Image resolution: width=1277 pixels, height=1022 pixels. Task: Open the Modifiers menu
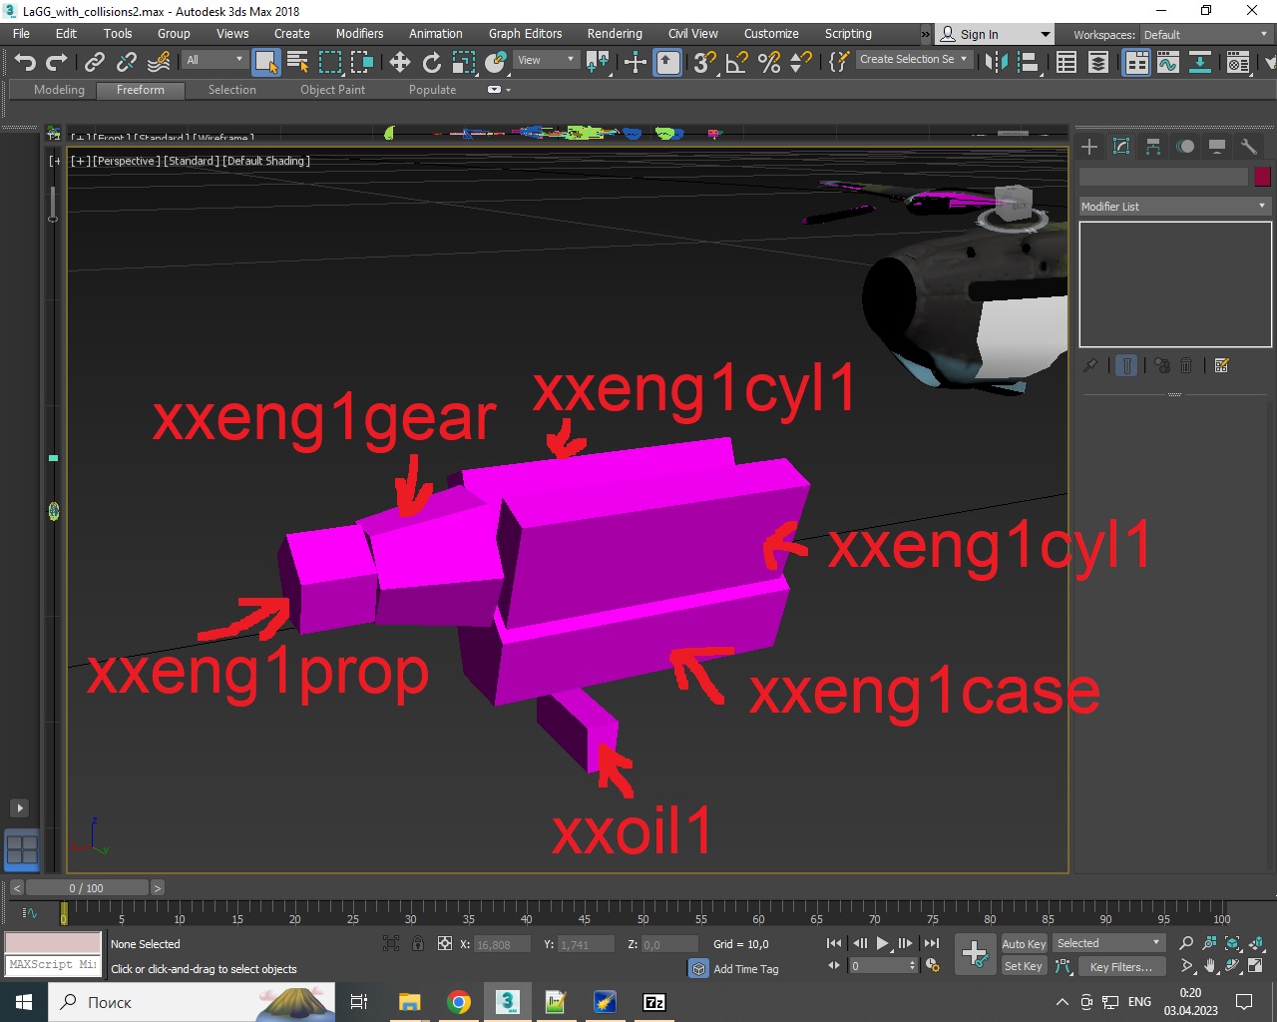tap(359, 34)
